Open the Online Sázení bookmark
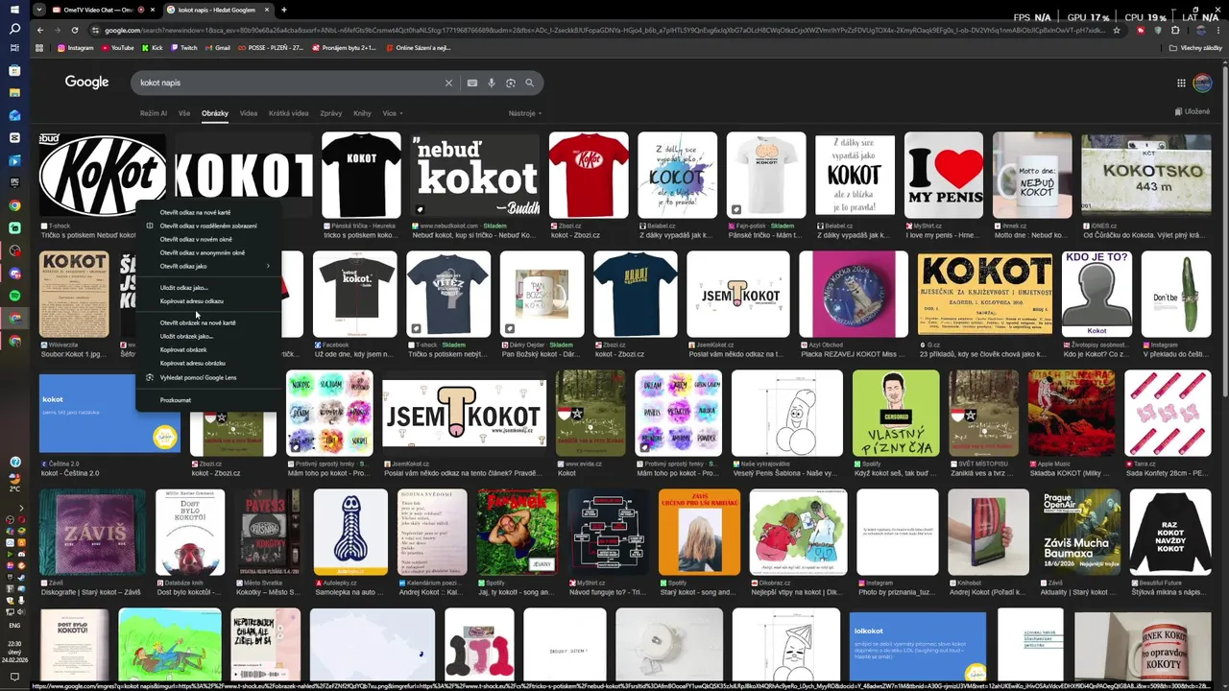This screenshot has height=691, width=1229. (x=418, y=47)
